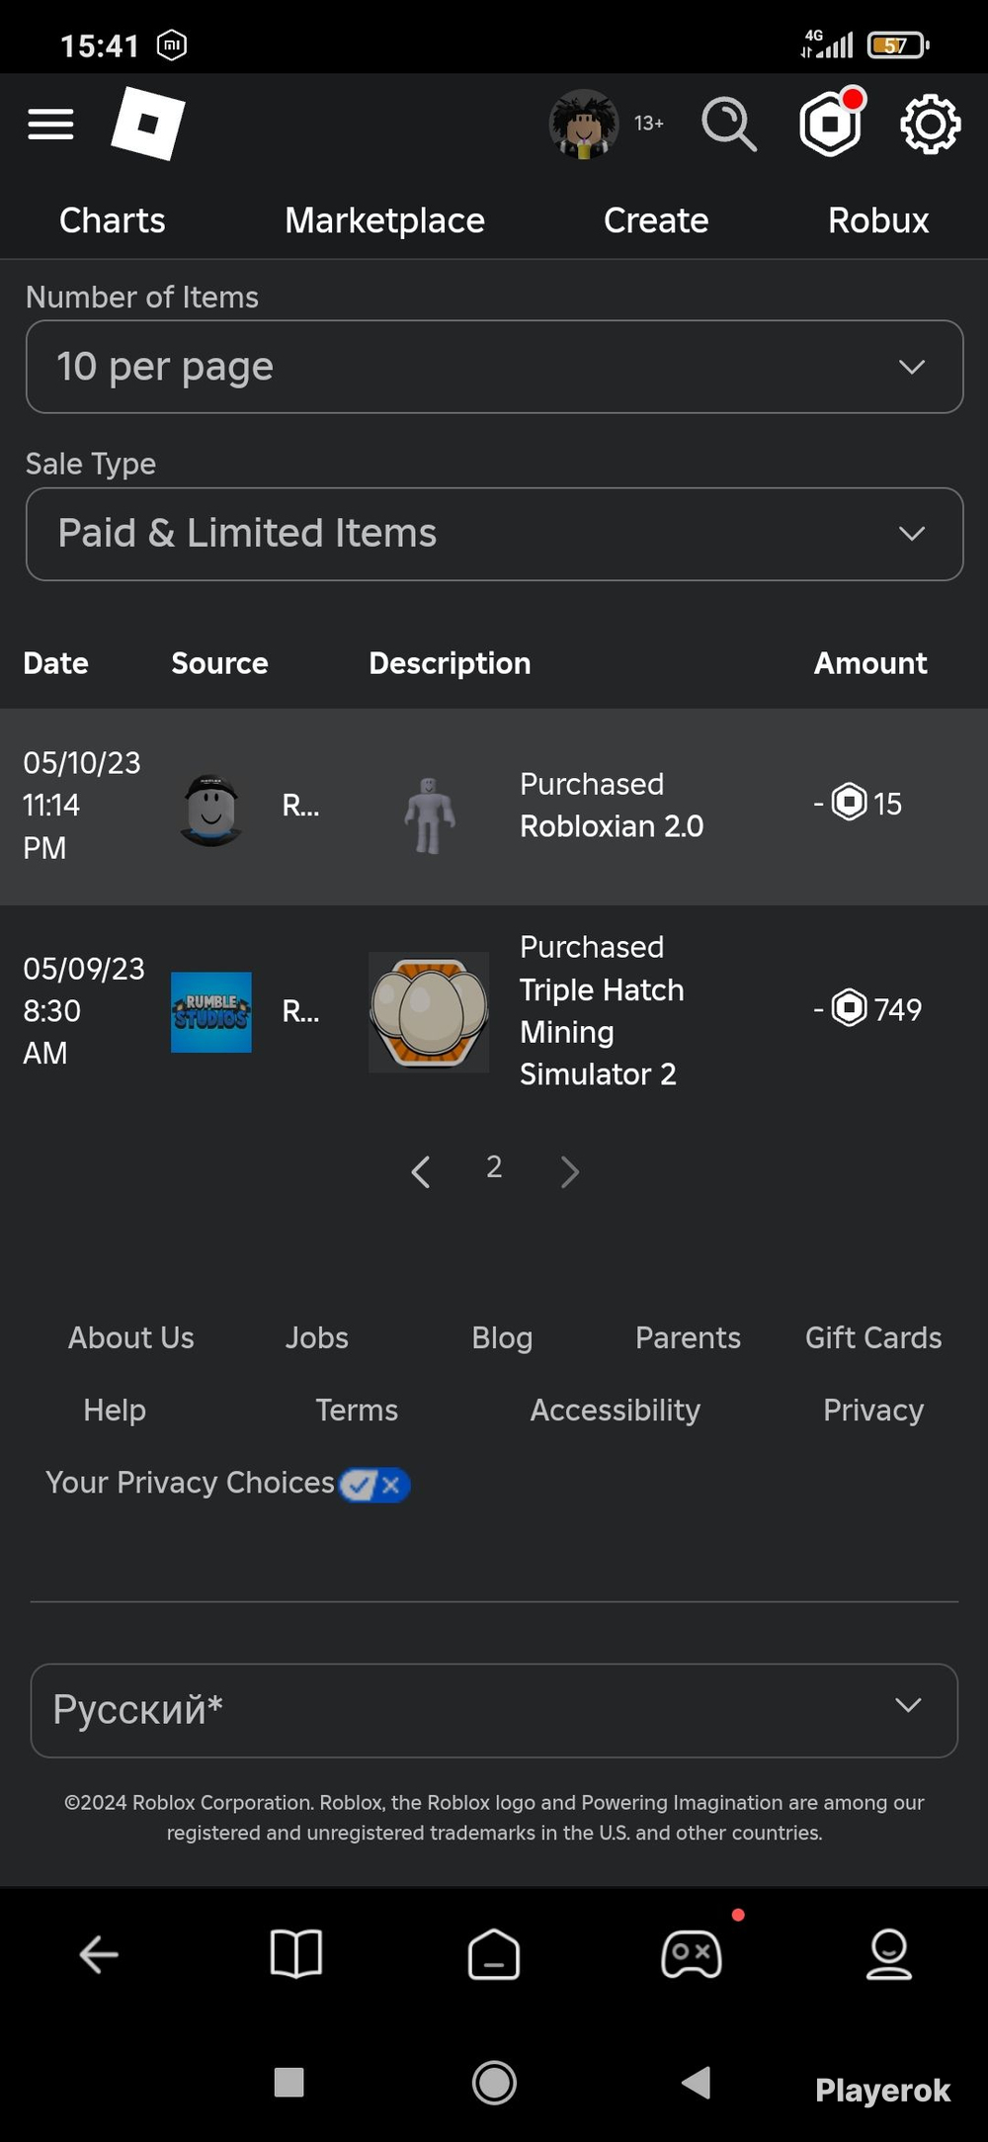Tap the Roblox logo home icon
988x2142 pixels.
[148, 123]
